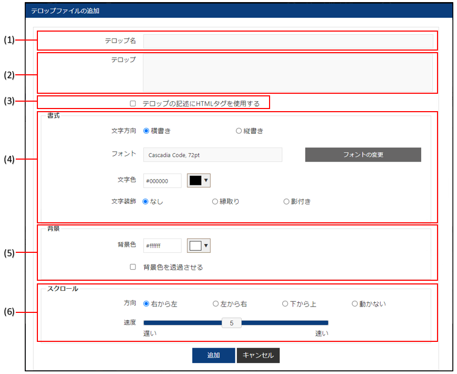Click the 速い label under the slider
This screenshot has width=457, height=374.
pyautogui.click(x=322, y=333)
